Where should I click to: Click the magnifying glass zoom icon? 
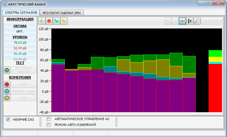(x=197, y=21)
